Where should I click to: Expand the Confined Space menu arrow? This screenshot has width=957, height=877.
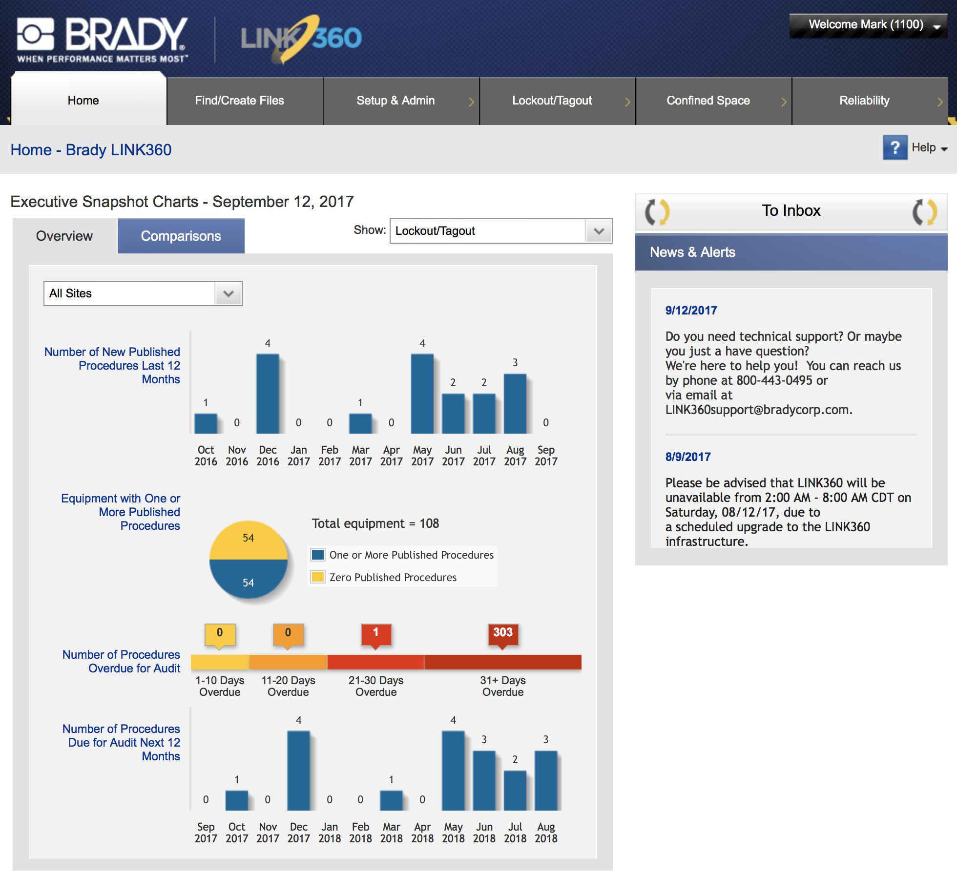pos(784,101)
